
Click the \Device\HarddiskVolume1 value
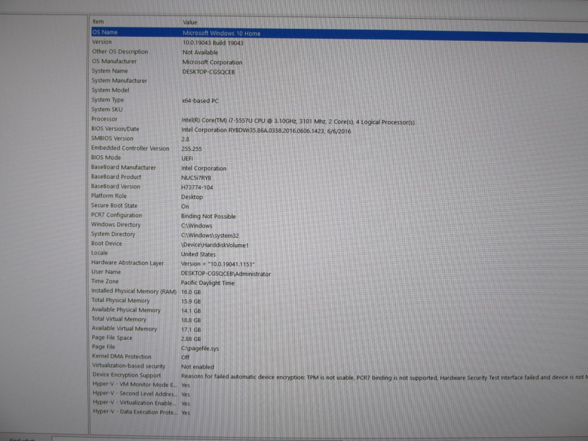coord(215,245)
